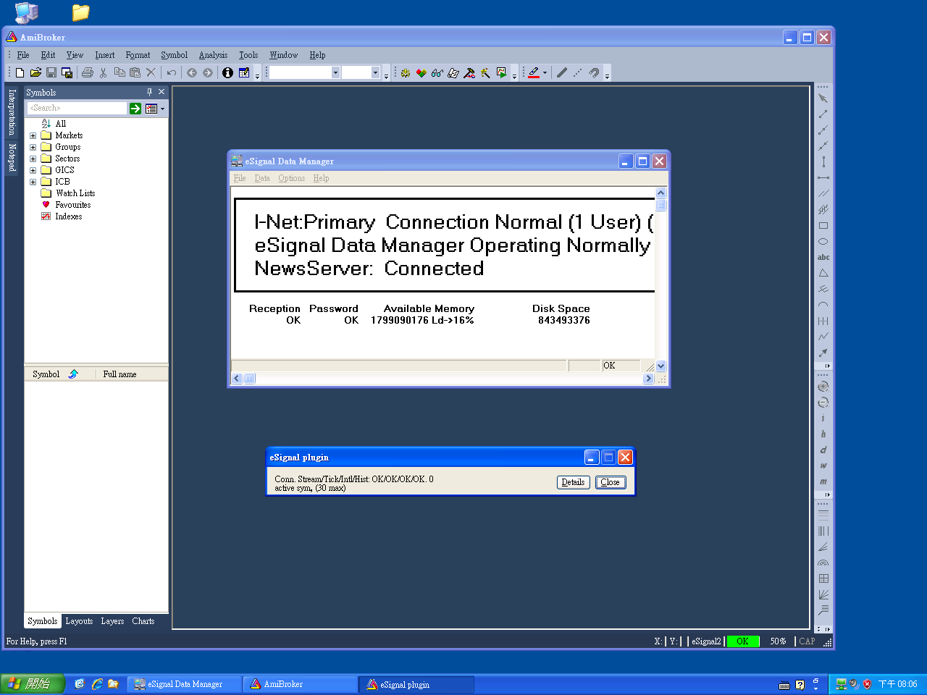Select the Arc drawing tool
This screenshot has height=695, width=927.
pyautogui.click(x=823, y=306)
